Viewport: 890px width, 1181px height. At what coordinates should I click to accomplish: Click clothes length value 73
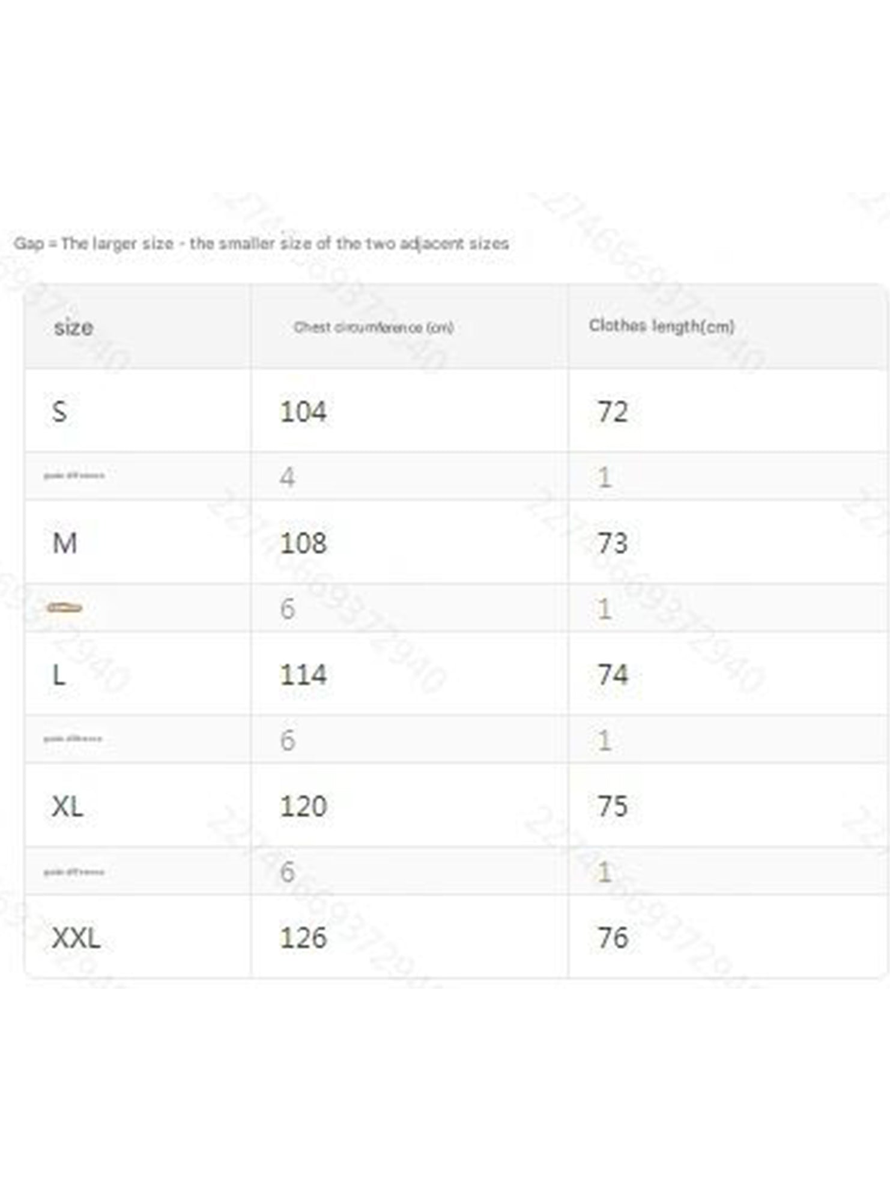pyautogui.click(x=613, y=543)
